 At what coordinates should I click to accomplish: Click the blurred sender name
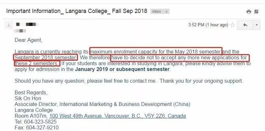pyautogui.click(x=28, y=24)
